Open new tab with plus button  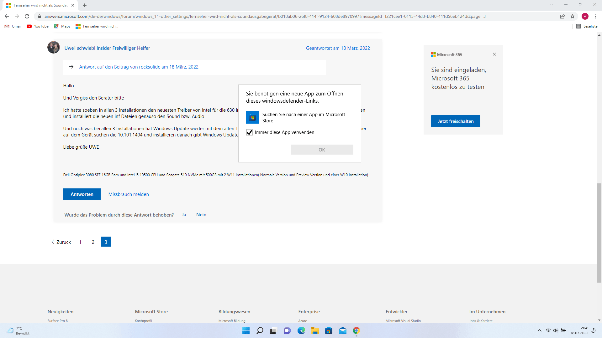point(85,5)
